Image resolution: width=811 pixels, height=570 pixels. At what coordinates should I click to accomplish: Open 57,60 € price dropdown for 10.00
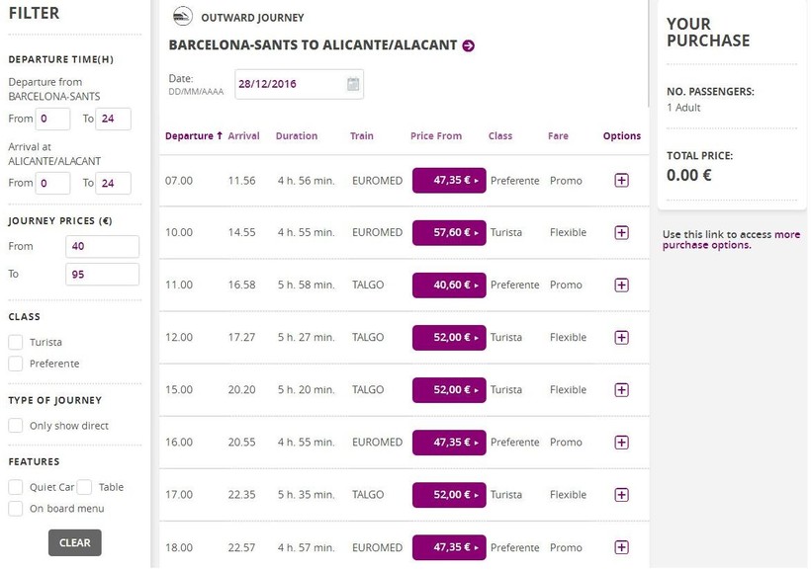point(449,233)
